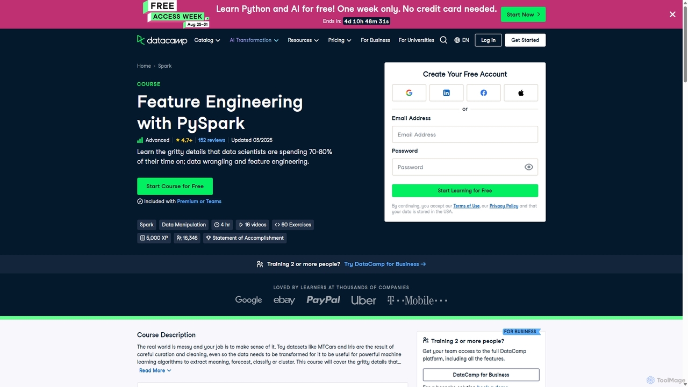The width and height of the screenshot is (688, 387).
Task: Toggle password visibility eye icon
Action: 528,167
